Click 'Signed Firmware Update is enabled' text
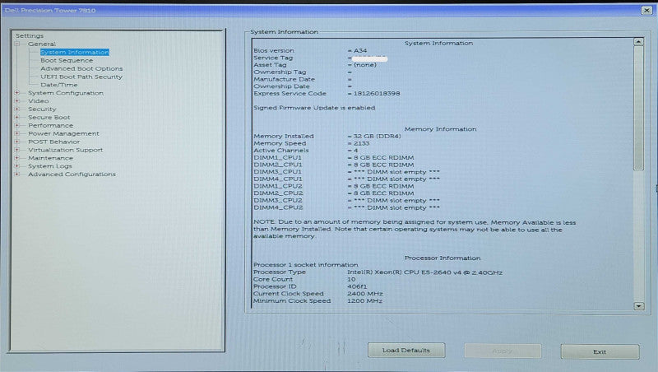Image resolution: width=658 pixels, height=372 pixels. pos(314,108)
